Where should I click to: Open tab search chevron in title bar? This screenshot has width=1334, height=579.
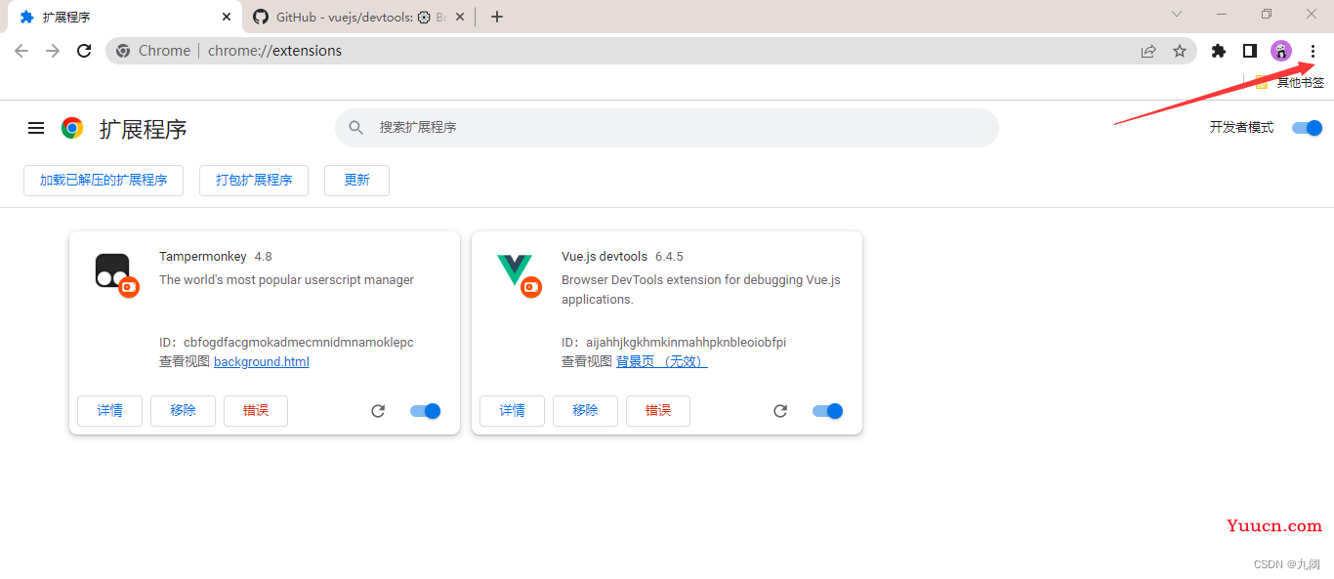(1177, 14)
